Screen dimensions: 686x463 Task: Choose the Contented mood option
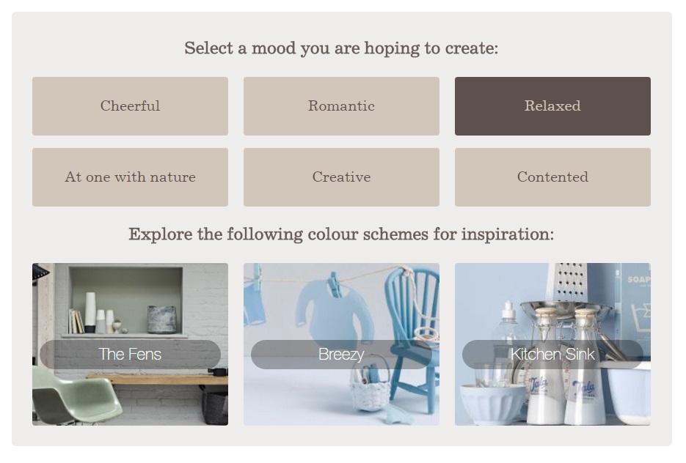(552, 177)
